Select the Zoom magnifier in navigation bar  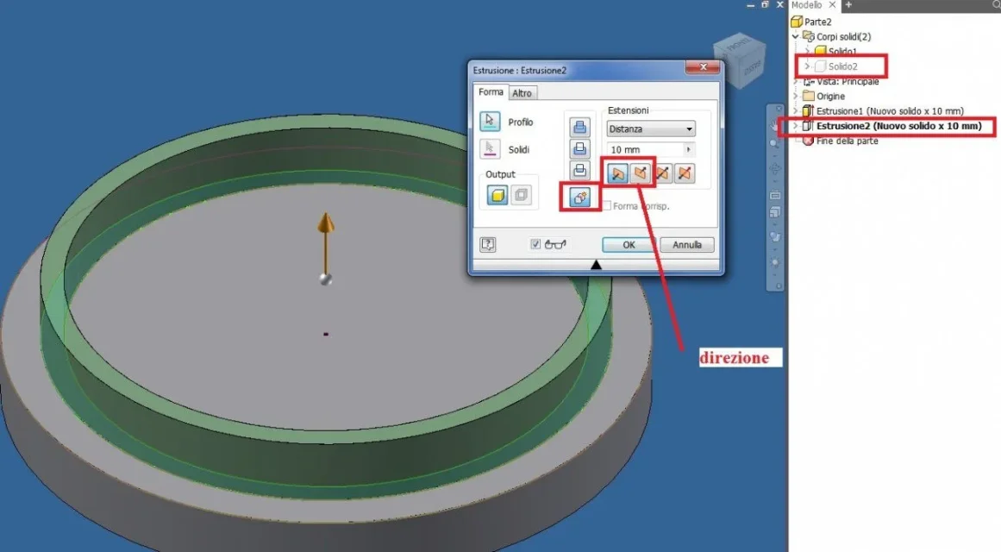point(775,144)
